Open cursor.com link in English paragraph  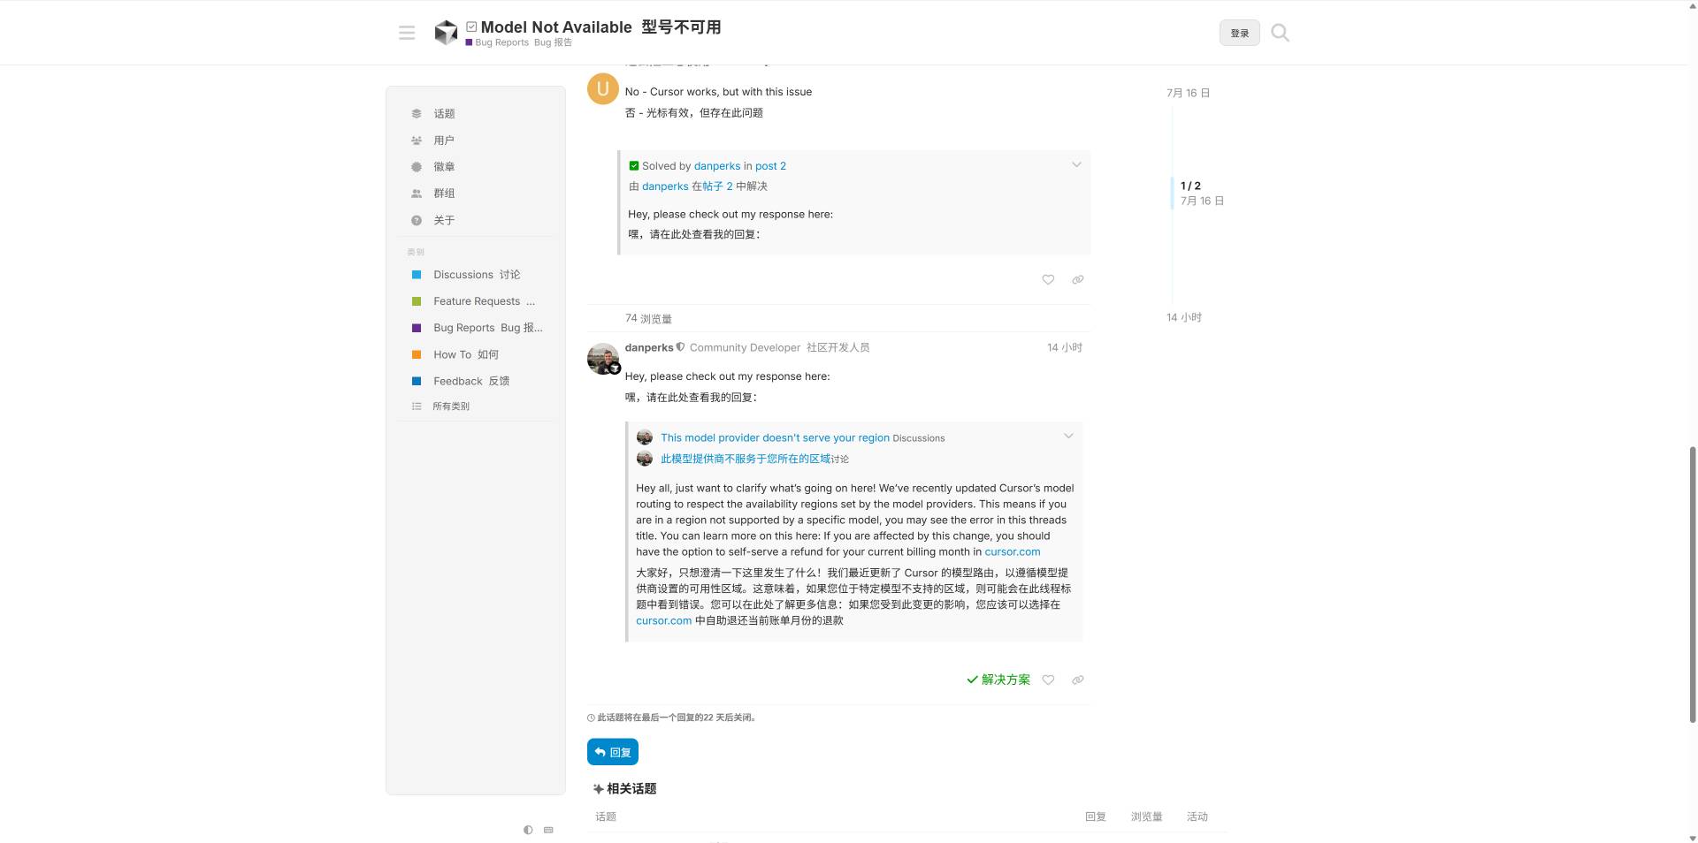point(1012,551)
